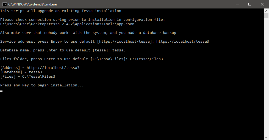Click the app.json configuration file path
The width and height of the screenshot is (269, 140).
pyautogui.click(x=67, y=24)
